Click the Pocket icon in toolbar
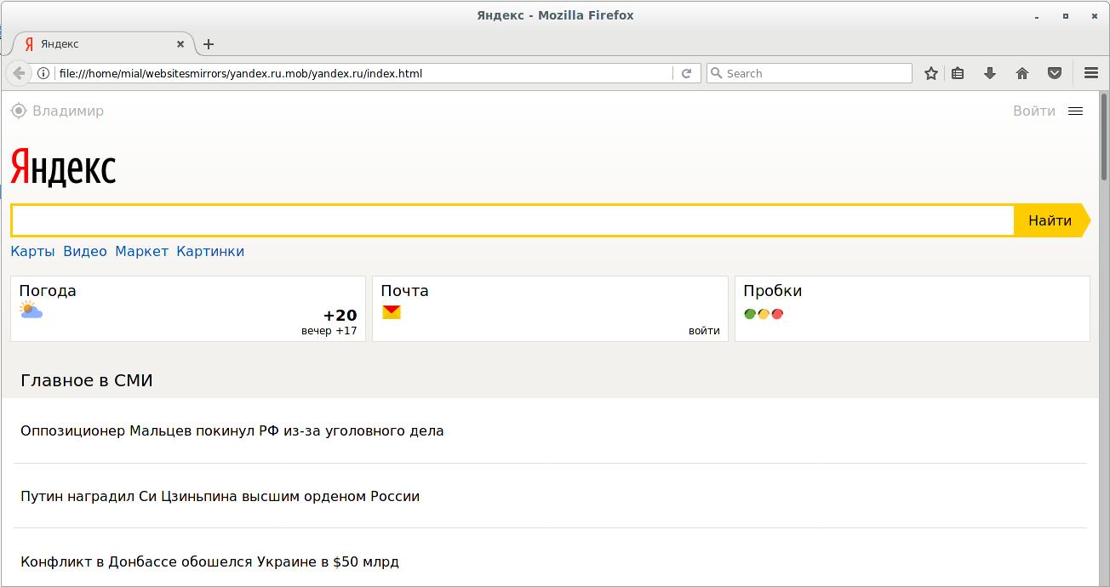The image size is (1110, 587). [x=1055, y=73]
